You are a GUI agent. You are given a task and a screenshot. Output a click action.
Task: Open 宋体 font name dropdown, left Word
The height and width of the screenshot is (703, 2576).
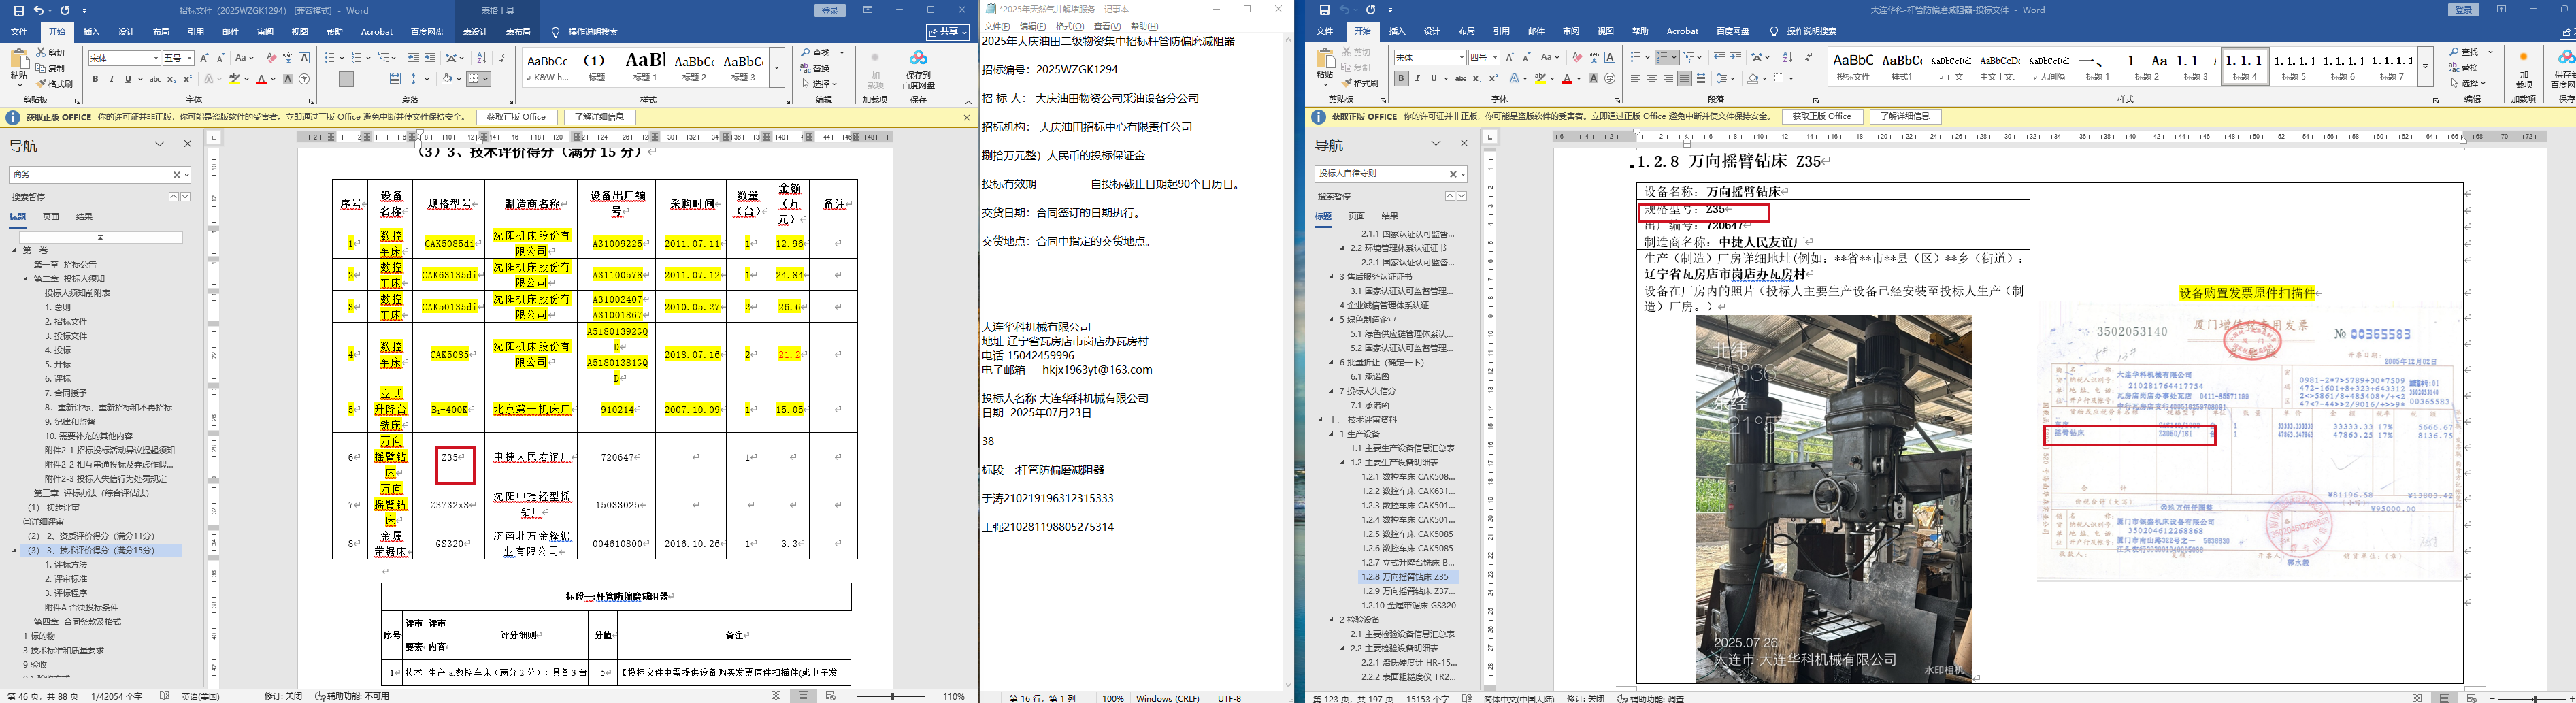click(x=156, y=58)
